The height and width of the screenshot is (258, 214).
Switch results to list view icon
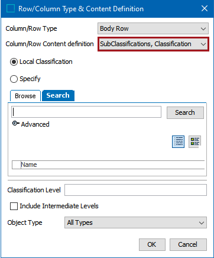[x=178, y=141]
